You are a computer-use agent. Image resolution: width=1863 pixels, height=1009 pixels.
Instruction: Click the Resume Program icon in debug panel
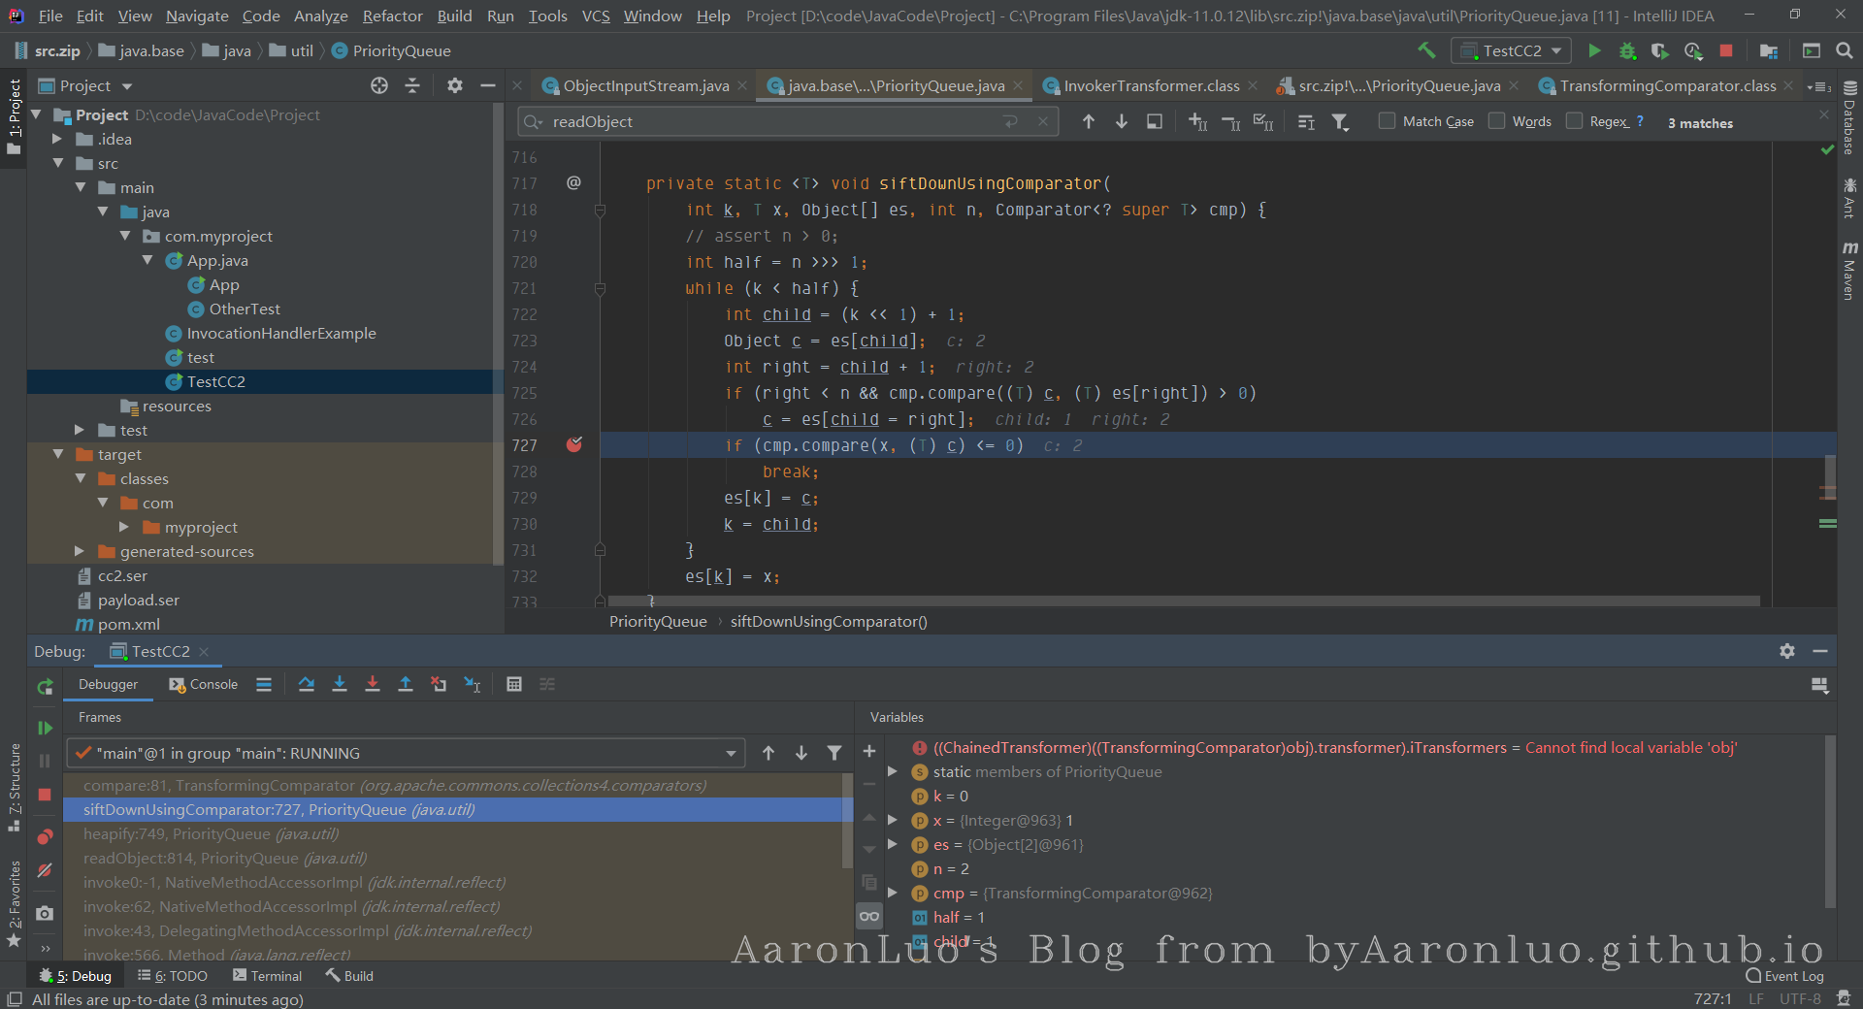(x=45, y=728)
